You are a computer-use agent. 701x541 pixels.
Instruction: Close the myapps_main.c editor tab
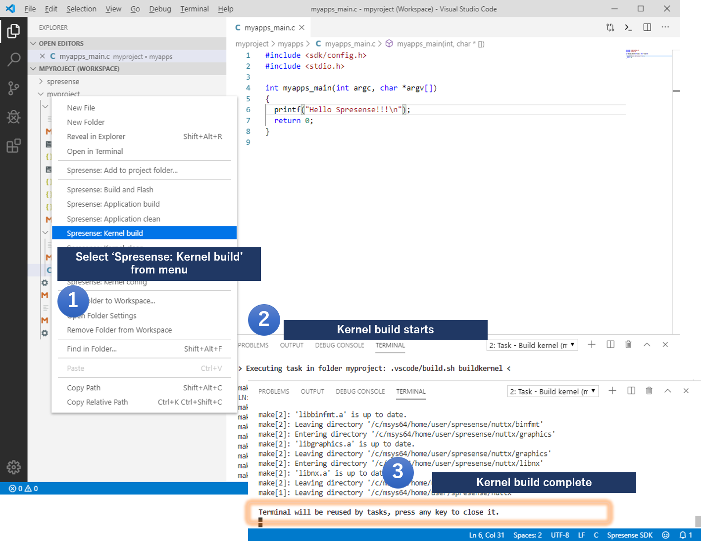click(x=301, y=28)
